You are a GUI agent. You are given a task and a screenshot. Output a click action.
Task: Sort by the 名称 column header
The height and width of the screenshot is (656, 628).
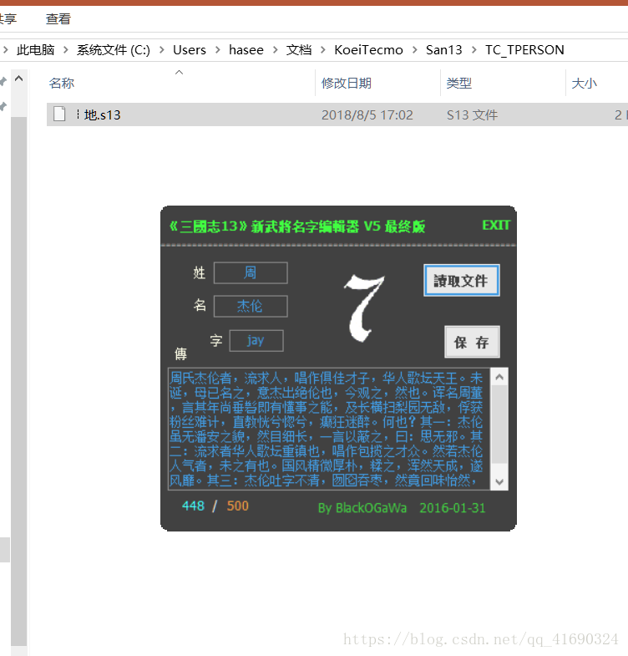[62, 84]
